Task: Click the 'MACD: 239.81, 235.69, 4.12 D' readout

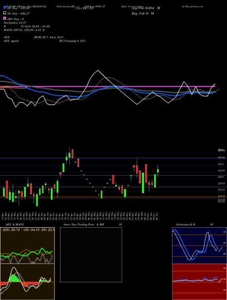Action: [24, 30]
